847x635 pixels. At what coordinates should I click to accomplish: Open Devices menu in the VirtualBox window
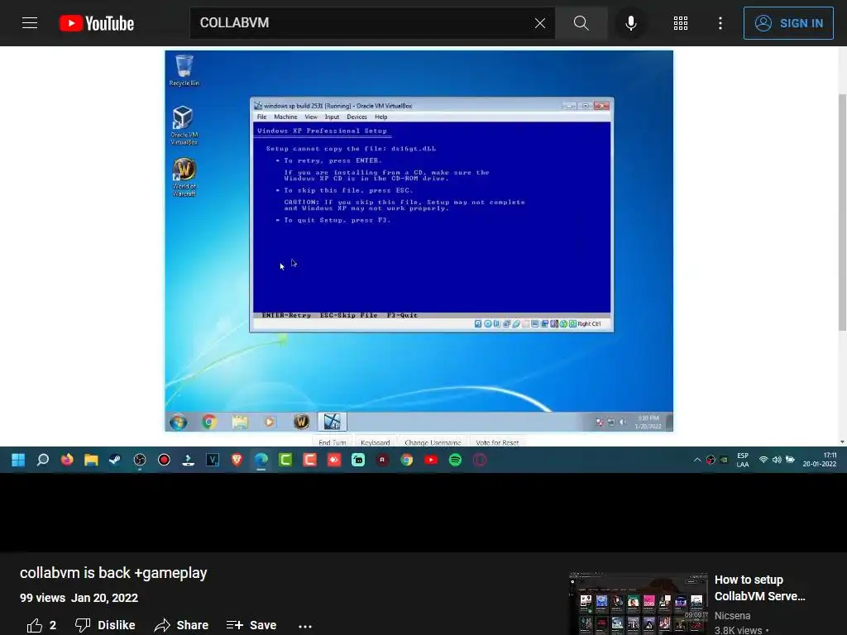pos(357,117)
